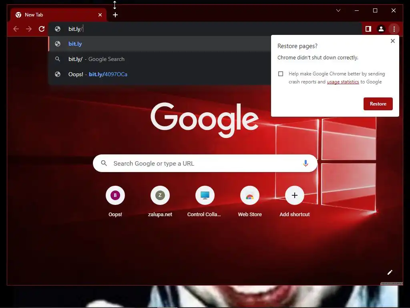Enable sending crash reports checkbox
The height and width of the screenshot is (308, 410).
[281, 74]
